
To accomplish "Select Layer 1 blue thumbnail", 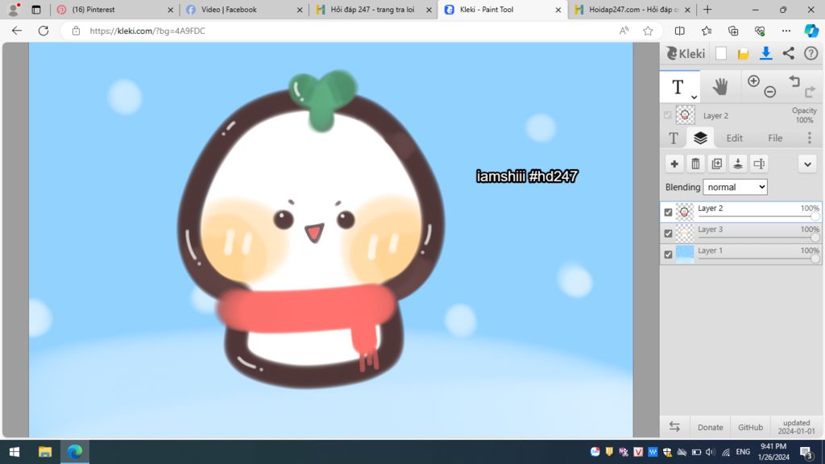I will (x=684, y=254).
